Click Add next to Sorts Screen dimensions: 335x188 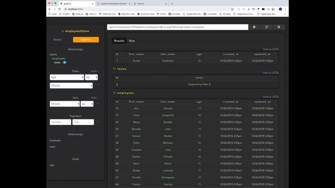click(94, 98)
